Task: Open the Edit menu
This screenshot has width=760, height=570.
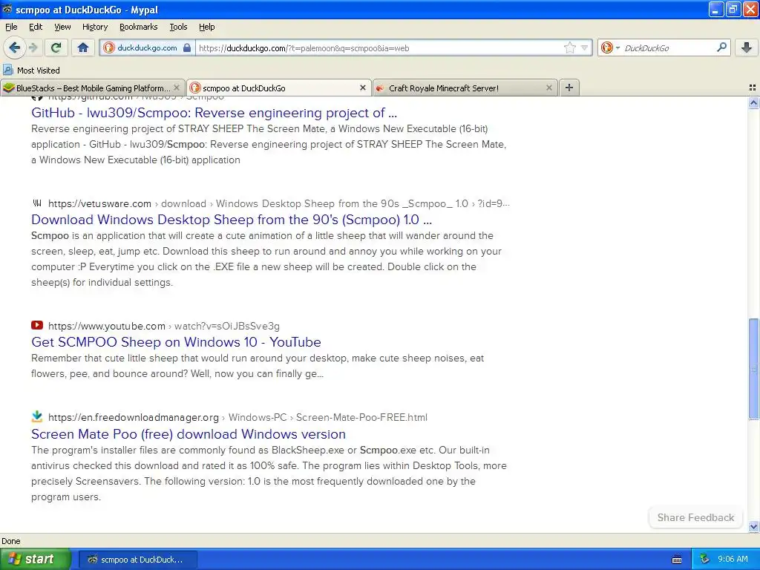Action: [x=36, y=27]
